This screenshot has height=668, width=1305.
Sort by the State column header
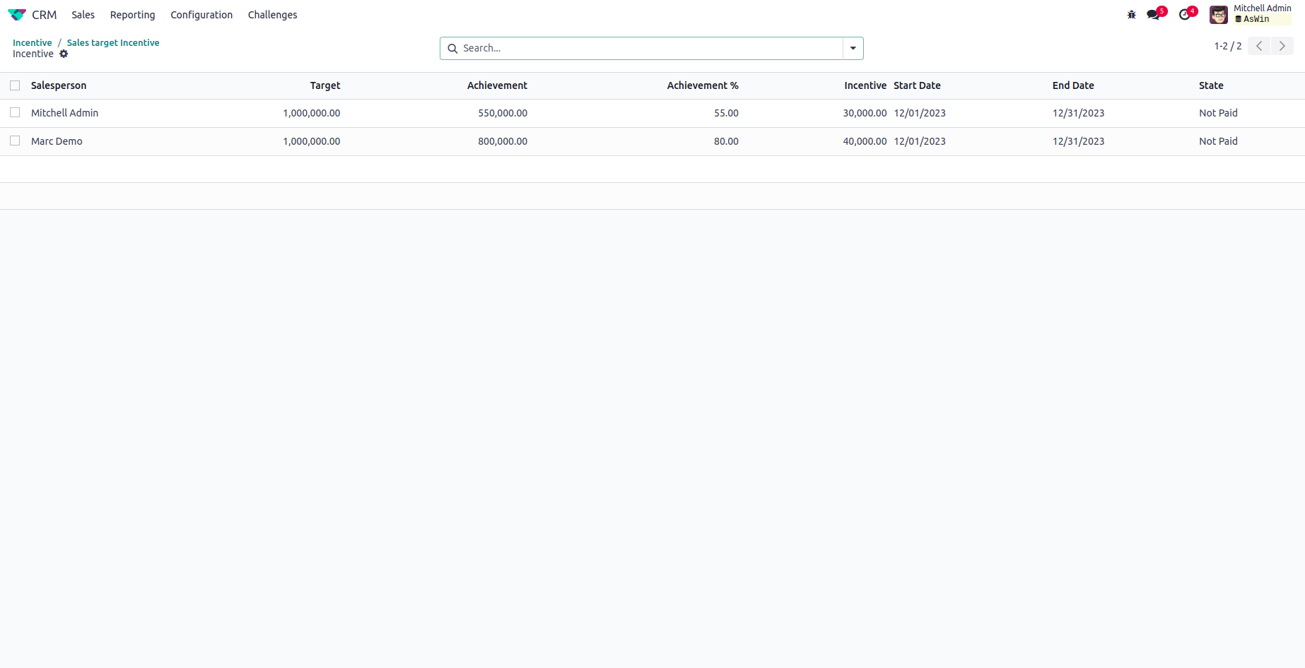1211,85
